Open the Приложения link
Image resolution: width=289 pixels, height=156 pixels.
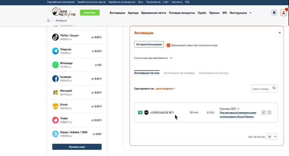(x=153, y=2)
